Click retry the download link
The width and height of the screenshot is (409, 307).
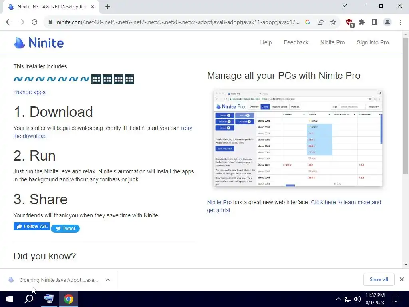(x=103, y=132)
